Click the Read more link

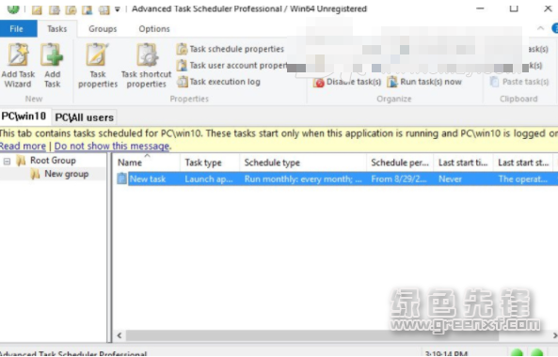pyautogui.click(x=23, y=146)
